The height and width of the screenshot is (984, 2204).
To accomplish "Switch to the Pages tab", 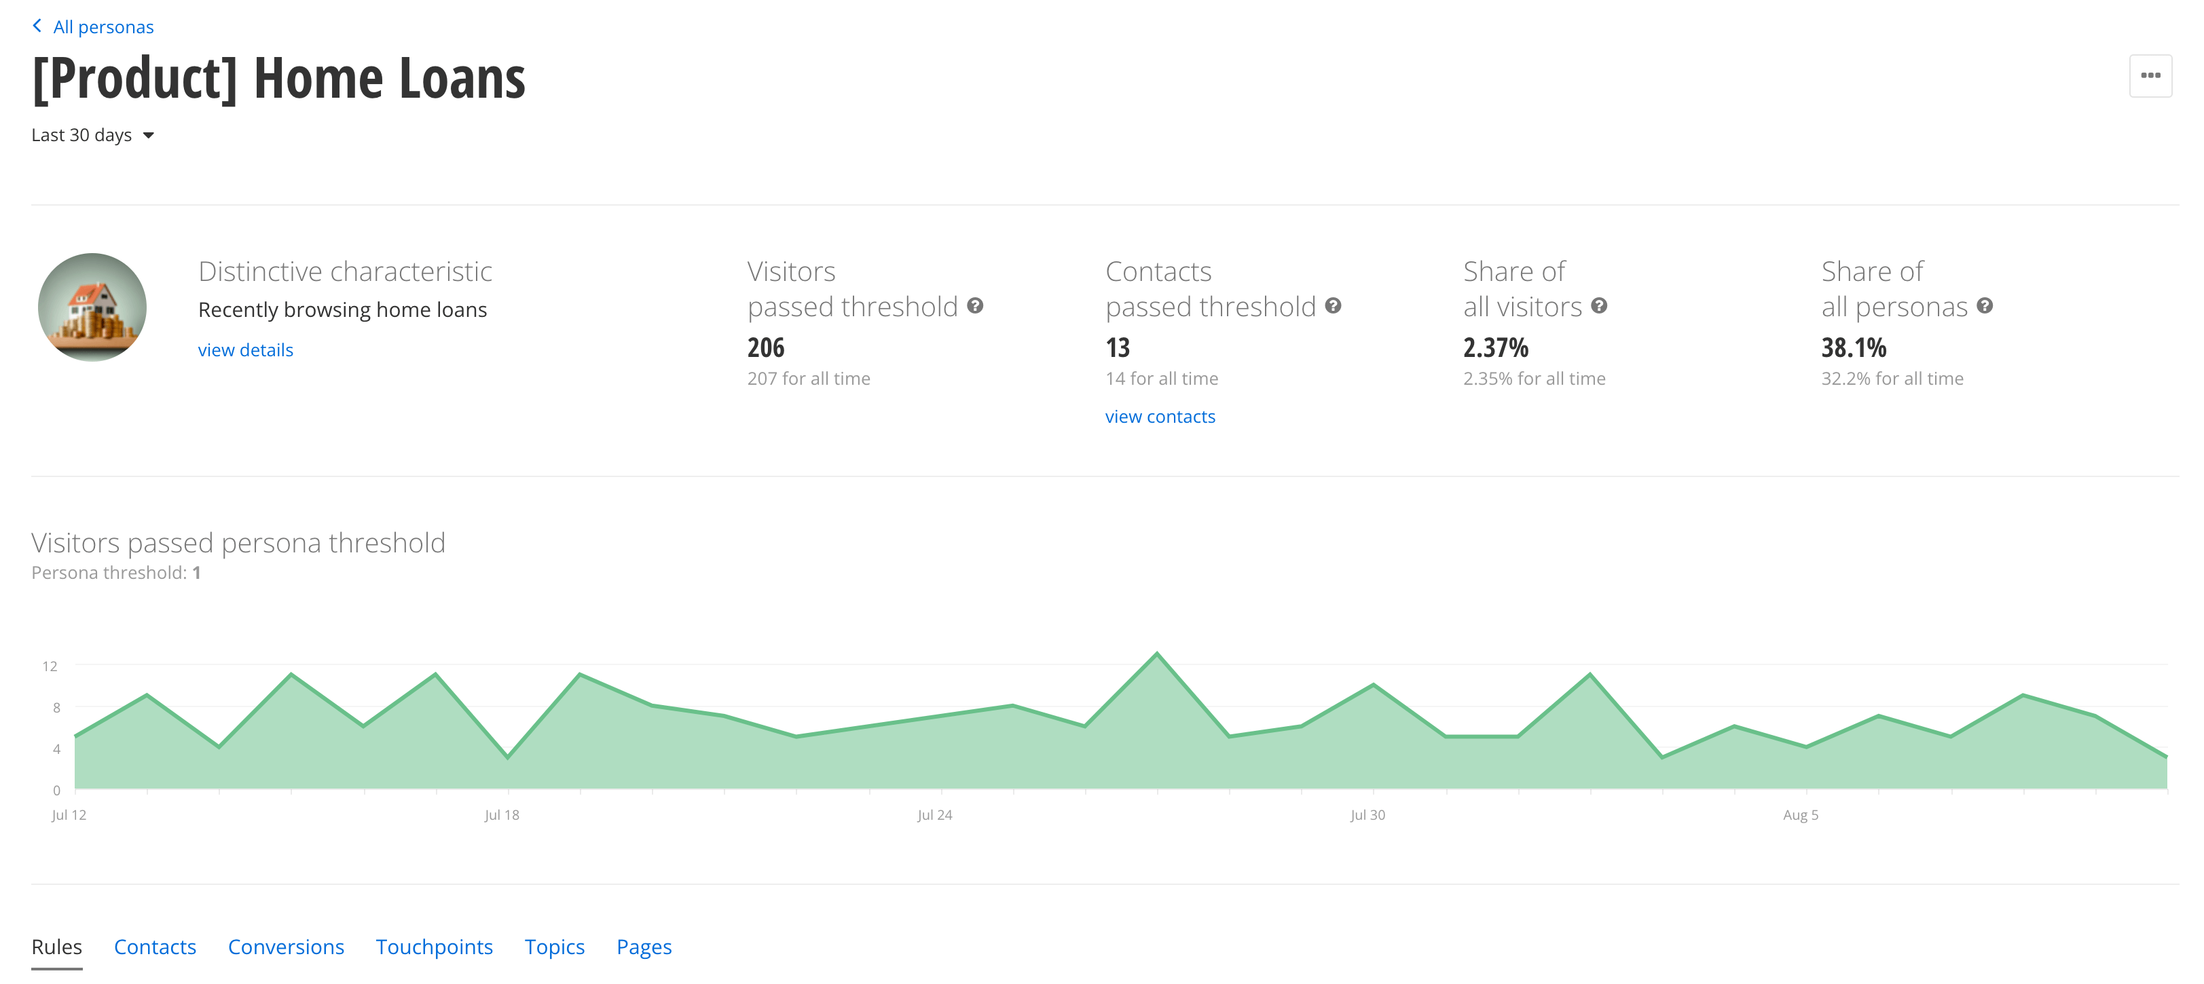I will click(x=644, y=947).
